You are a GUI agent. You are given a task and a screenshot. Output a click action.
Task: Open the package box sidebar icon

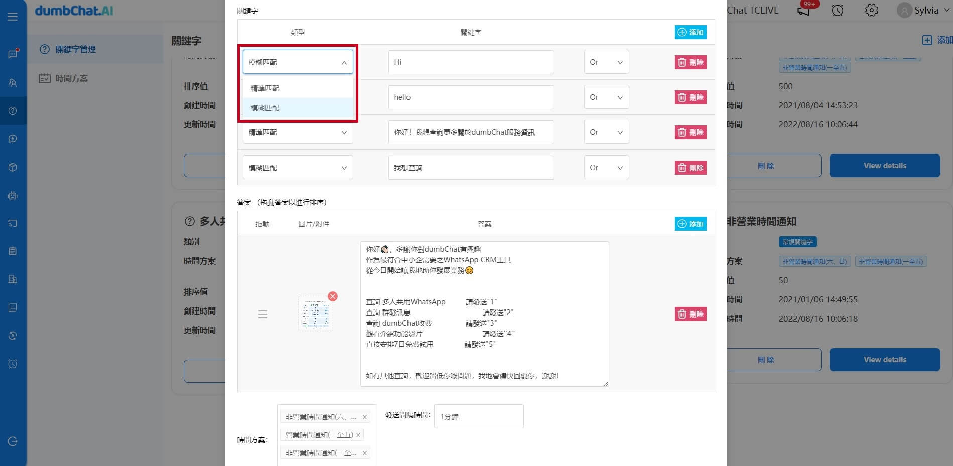click(13, 167)
